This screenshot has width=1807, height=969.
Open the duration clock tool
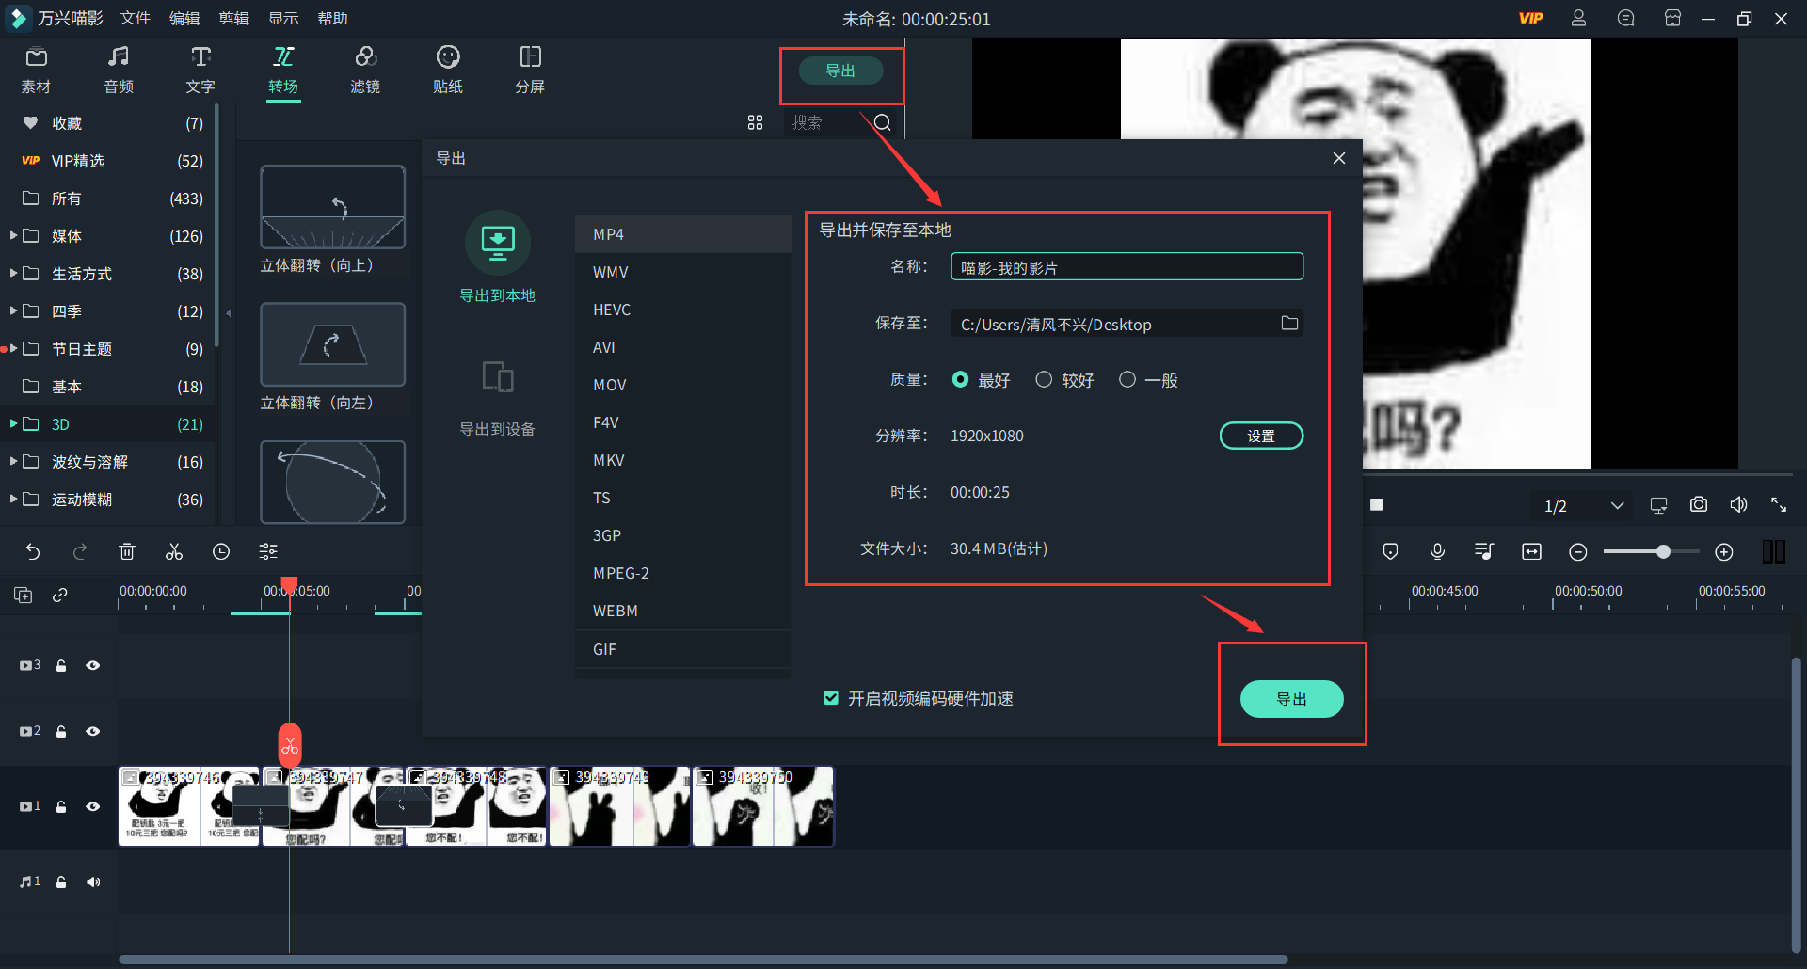[221, 551]
